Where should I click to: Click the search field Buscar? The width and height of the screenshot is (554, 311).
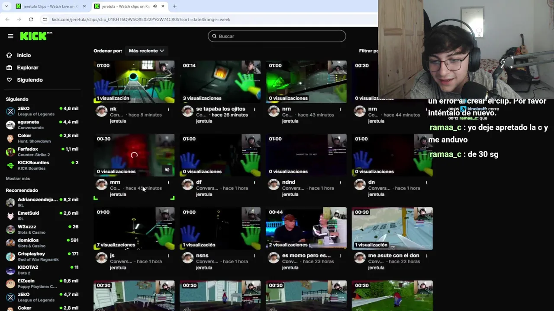277,36
